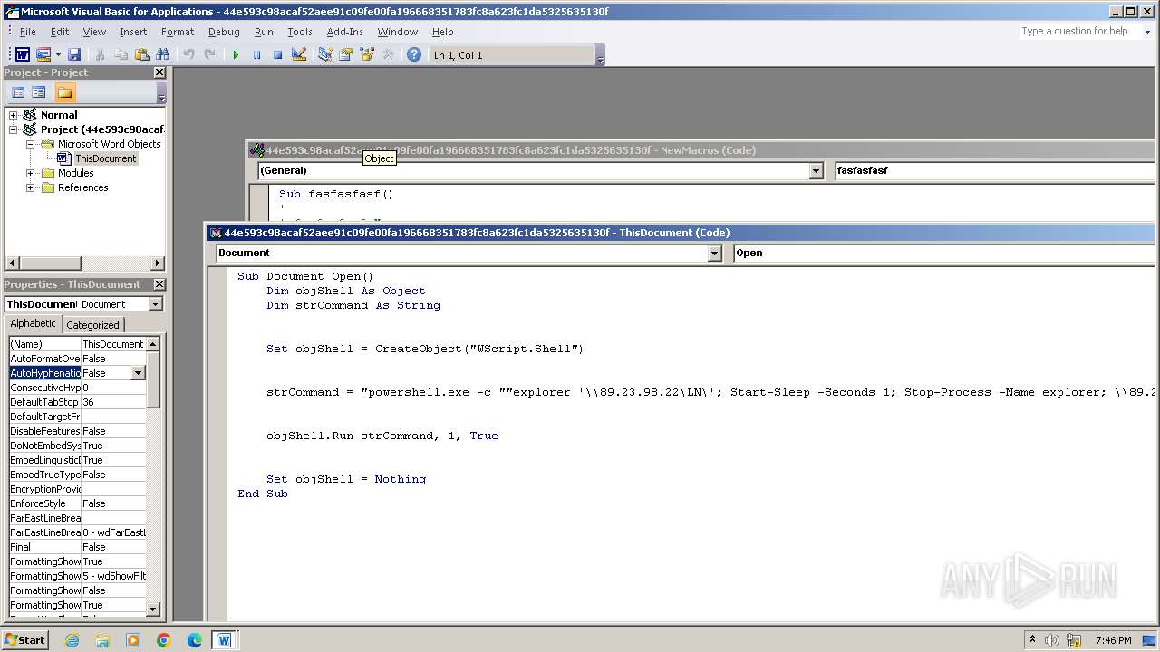Open the Edit menu

[60, 32]
